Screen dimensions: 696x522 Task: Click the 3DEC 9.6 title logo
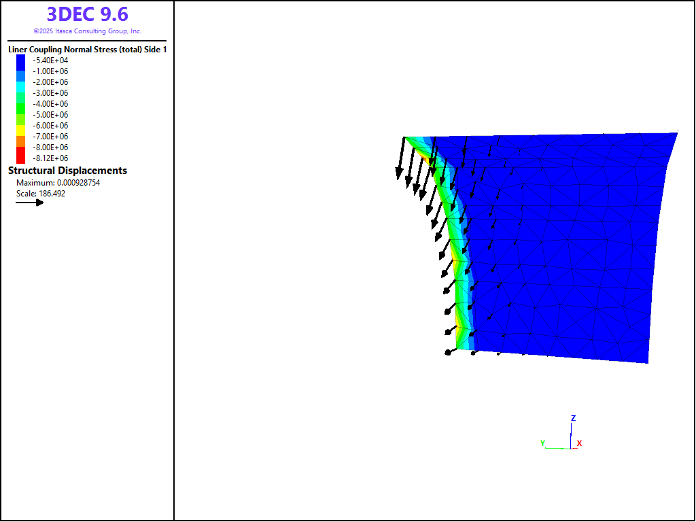click(x=87, y=14)
